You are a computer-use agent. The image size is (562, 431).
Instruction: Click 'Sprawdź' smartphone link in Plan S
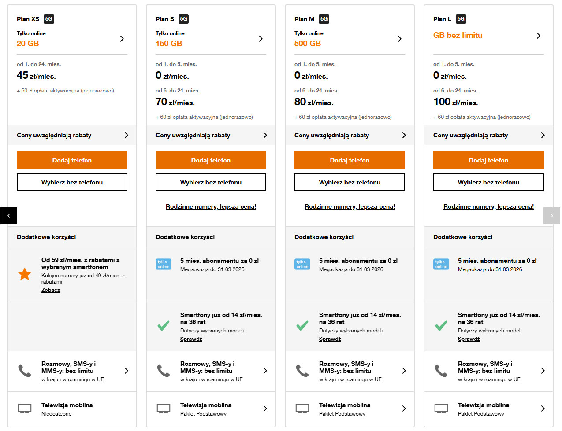coord(191,339)
